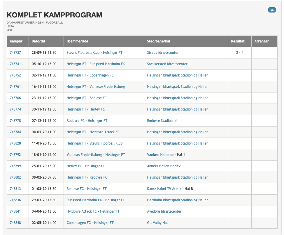Open the Strøby Idrætscenter venue link

click(x=163, y=53)
